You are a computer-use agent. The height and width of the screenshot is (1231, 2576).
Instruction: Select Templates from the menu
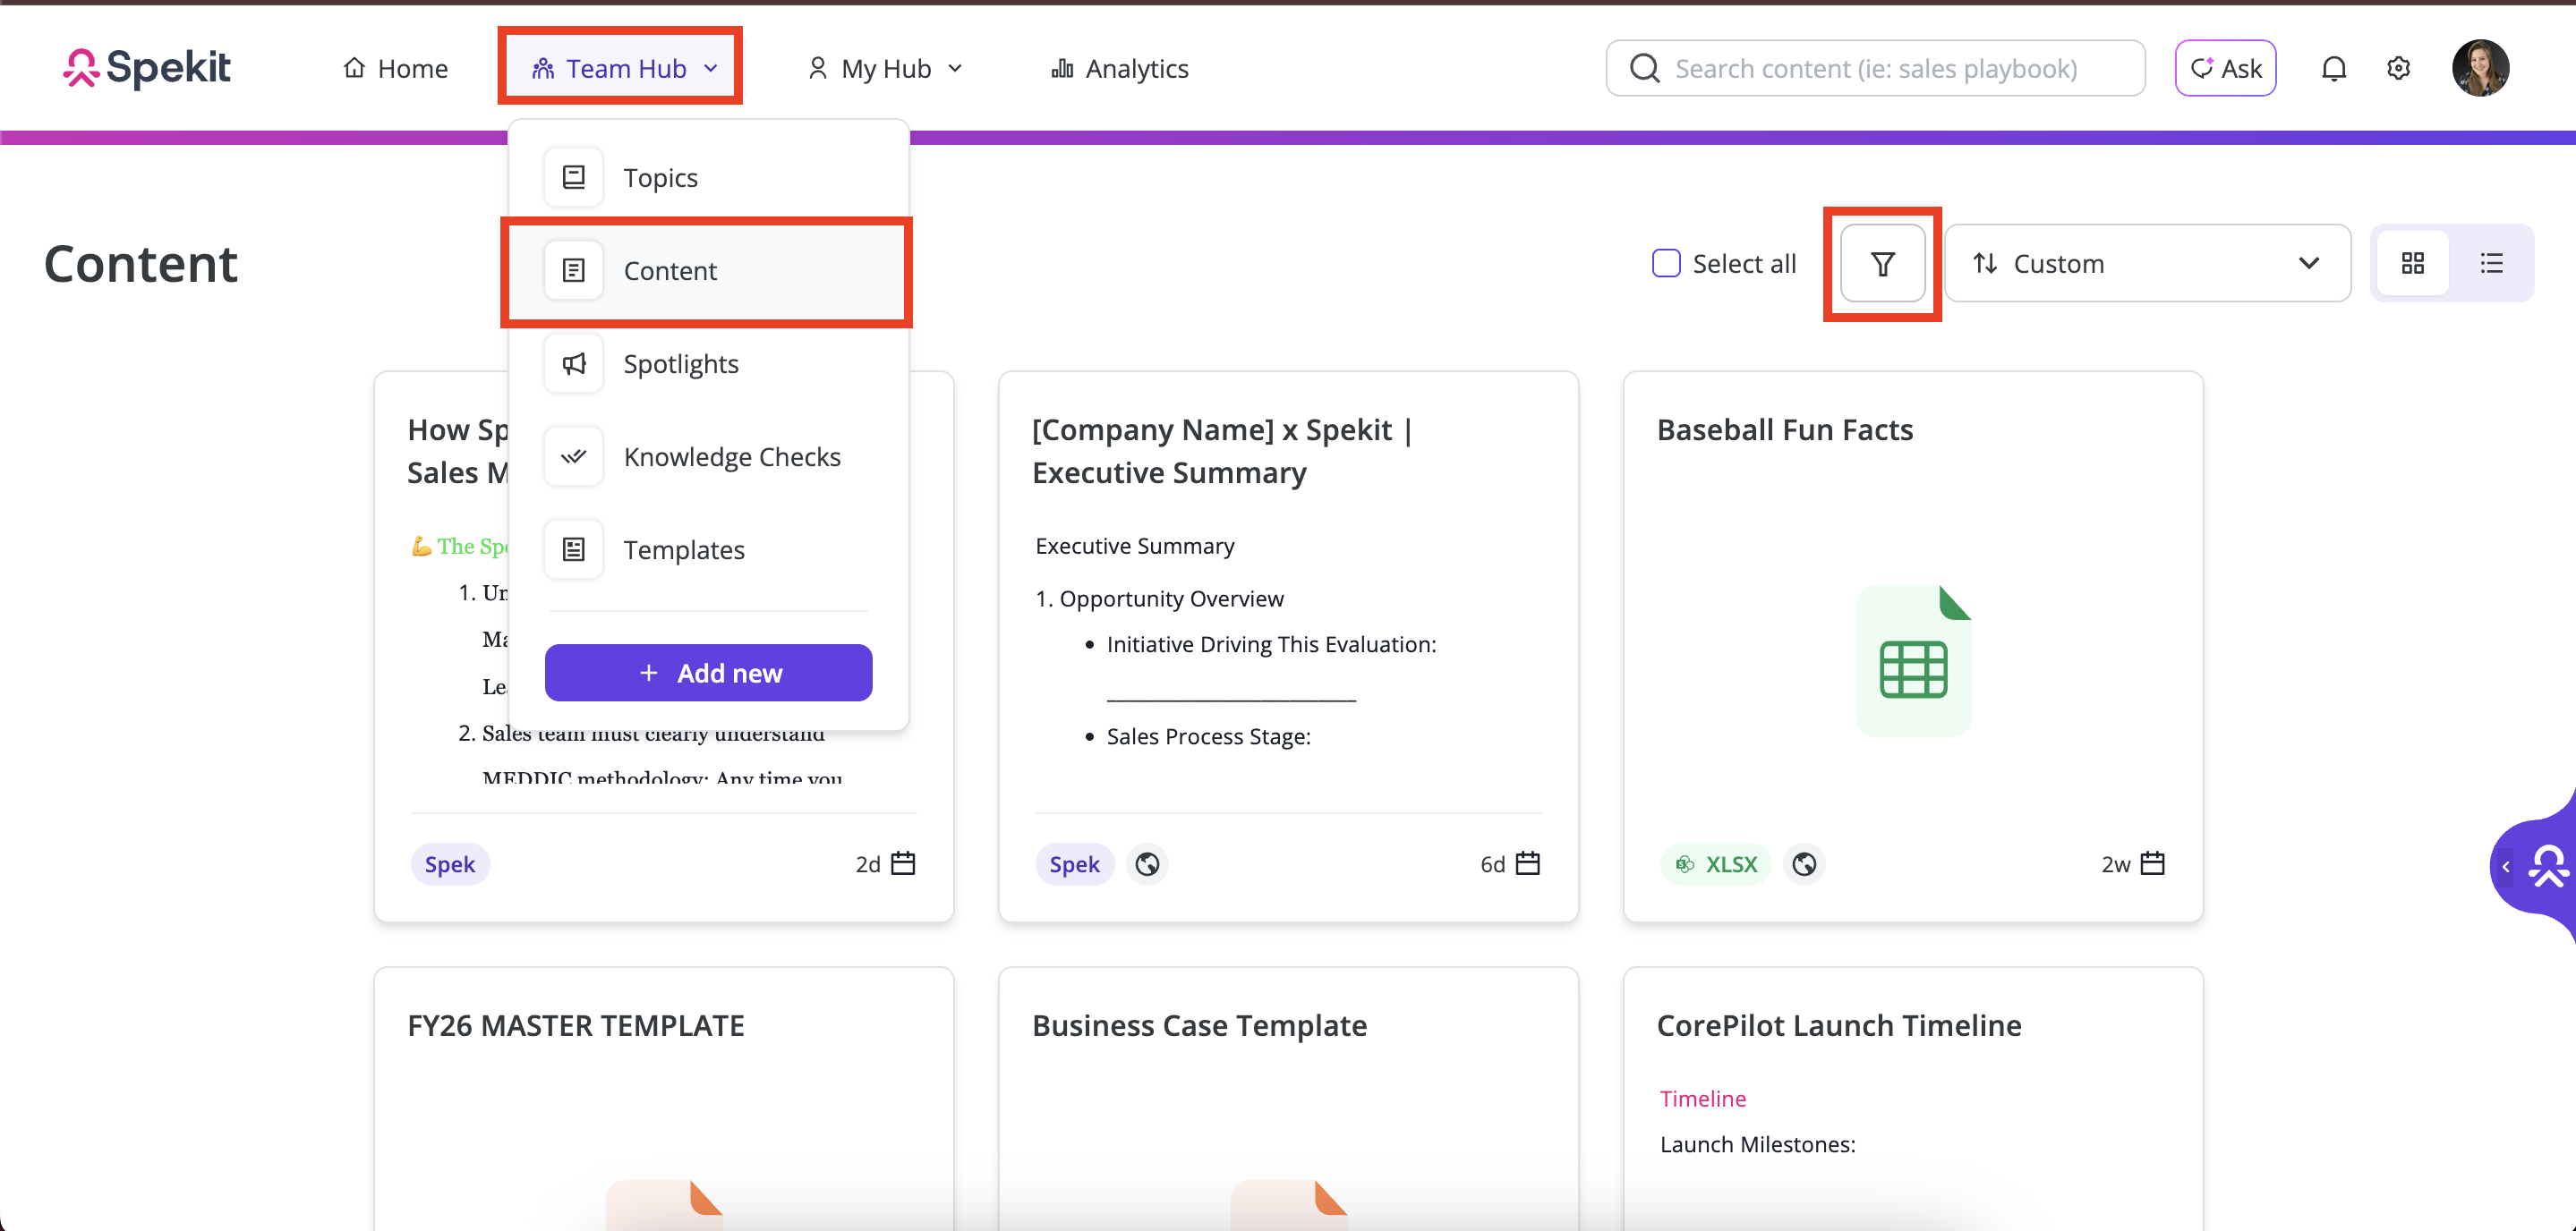(x=708, y=548)
